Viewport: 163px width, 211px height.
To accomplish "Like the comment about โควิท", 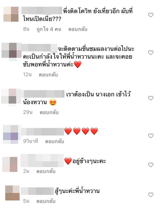I will (x=151, y=15).
